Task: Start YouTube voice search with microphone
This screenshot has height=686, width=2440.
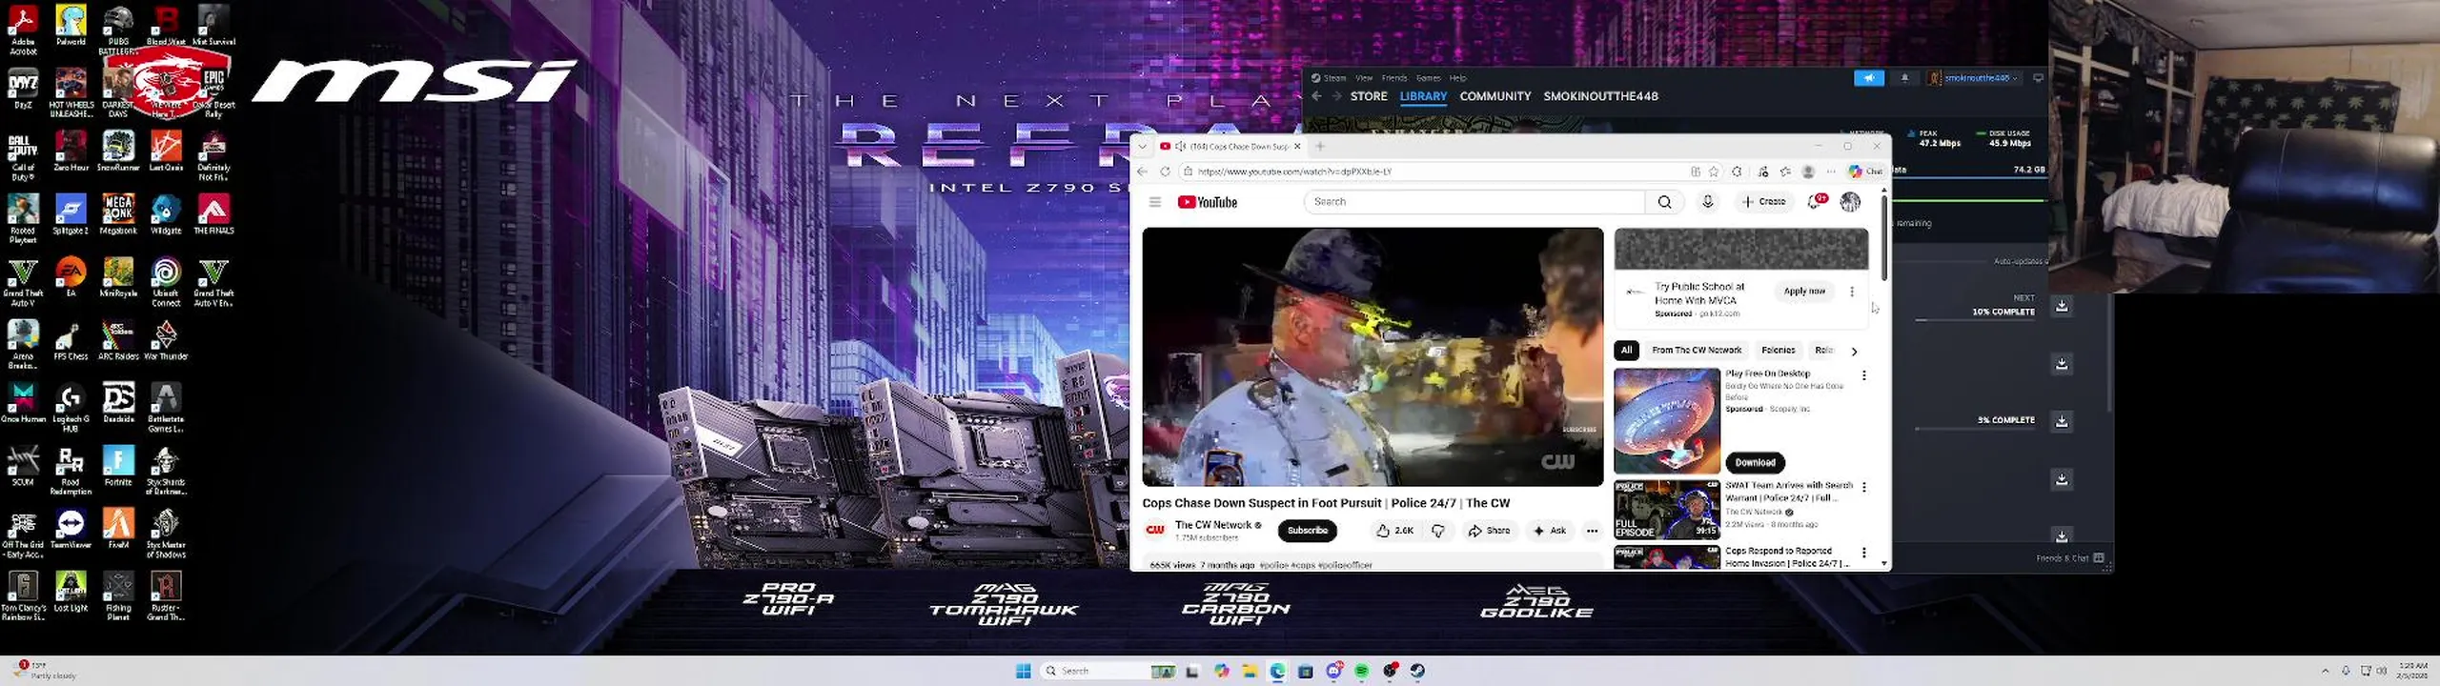Action: pyautogui.click(x=1707, y=202)
